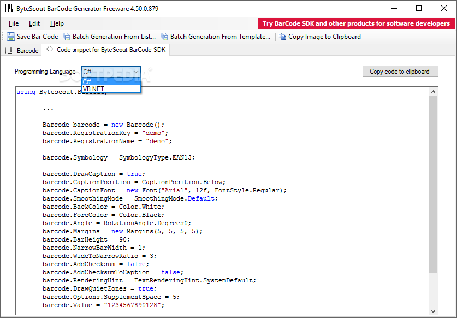457x318 pixels.
Task: Click the ByteScout app icon in title bar
Action: (x=9, y=8)
